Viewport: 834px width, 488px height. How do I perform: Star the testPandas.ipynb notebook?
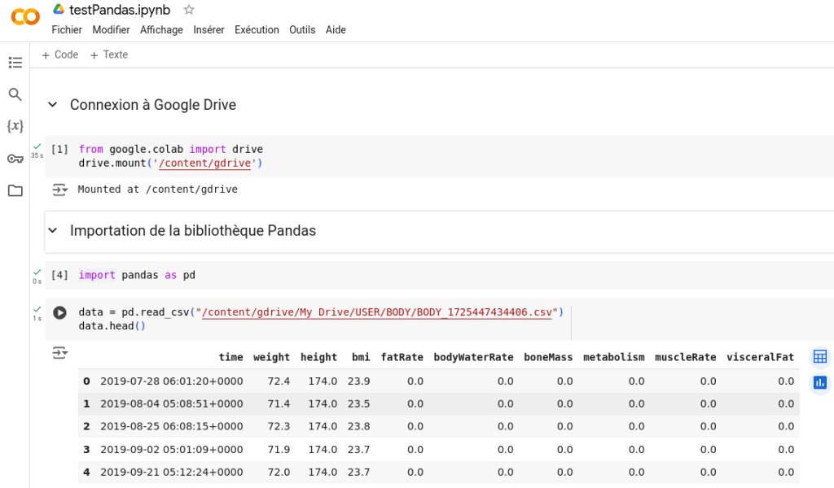pos(189,10)
